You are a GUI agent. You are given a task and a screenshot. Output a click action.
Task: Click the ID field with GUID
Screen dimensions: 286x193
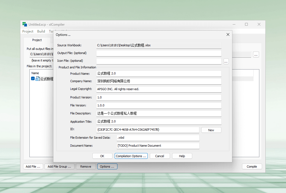tap(148, 130)
